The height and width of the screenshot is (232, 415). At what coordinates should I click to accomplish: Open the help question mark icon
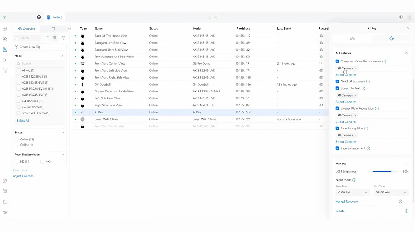coord(63,38)
